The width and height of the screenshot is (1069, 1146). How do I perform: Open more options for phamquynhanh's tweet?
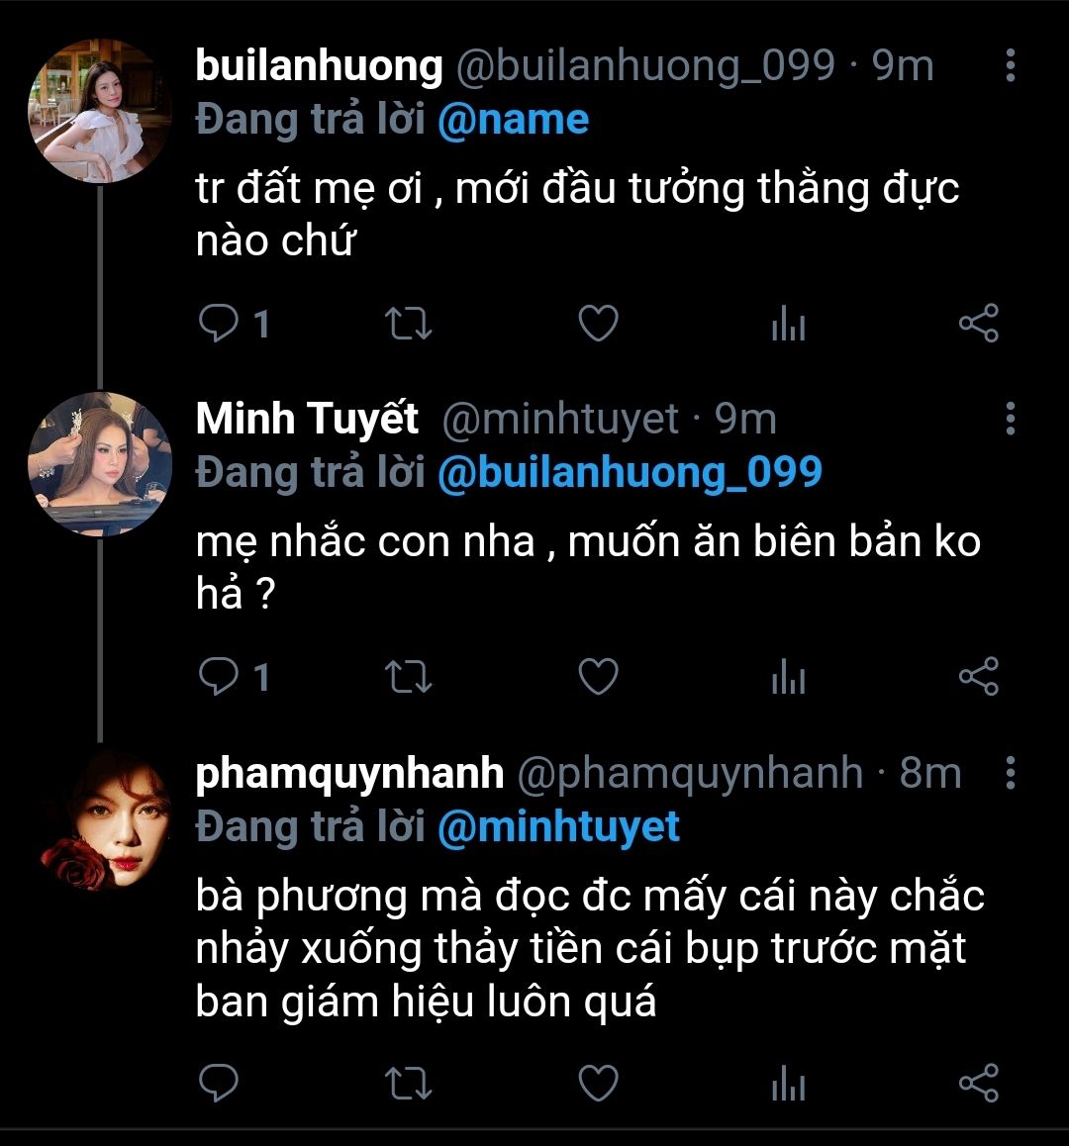[x=1010, y=773]
